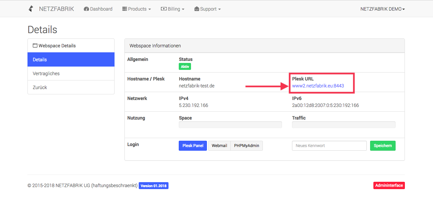This screenshot has width=433, height=204.
Task: Open the NETZFABRIK DEMO user menu
Action: coord(383,9)
